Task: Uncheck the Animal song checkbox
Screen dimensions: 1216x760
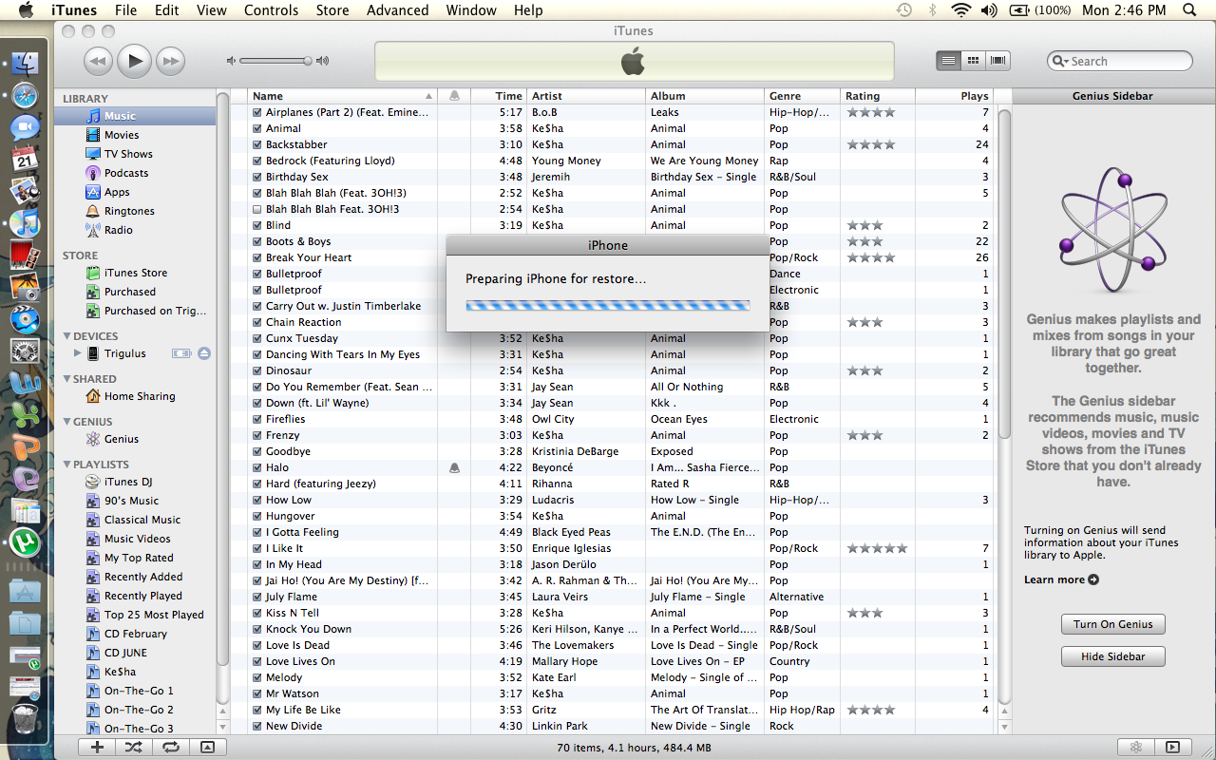Action: [257, 128]
